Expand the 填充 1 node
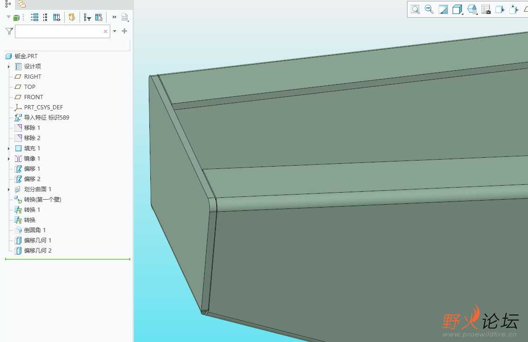Image resolution: width=528 pixels, height=342 pixels. tap(9, 148)
